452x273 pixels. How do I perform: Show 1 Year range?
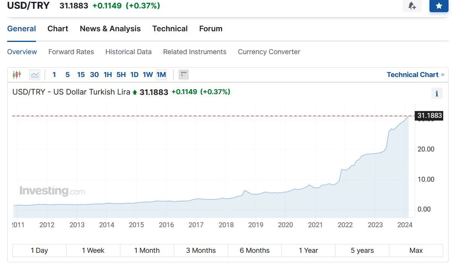pos(308,251)
